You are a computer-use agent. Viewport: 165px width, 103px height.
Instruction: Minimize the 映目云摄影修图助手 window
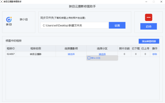tap(146, 2)
